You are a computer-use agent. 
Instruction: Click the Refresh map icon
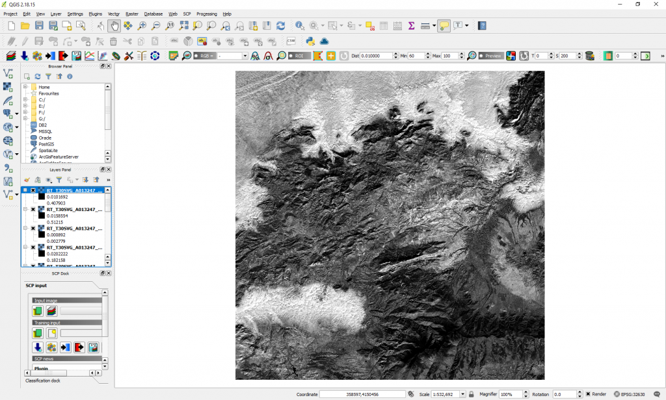point(280,25)
